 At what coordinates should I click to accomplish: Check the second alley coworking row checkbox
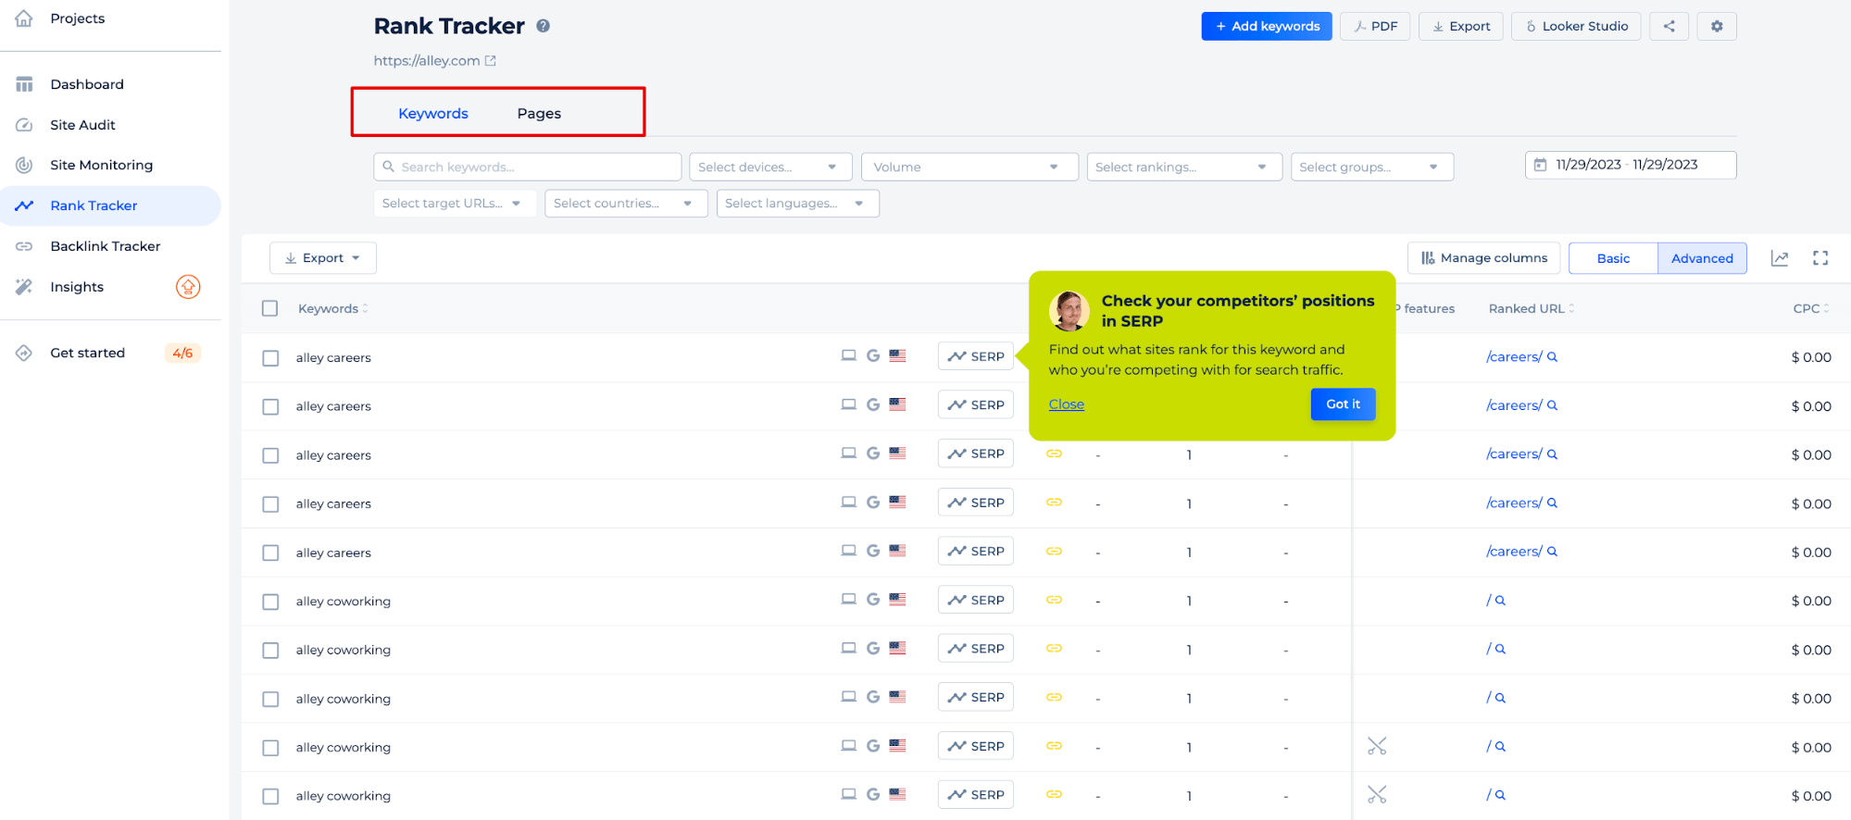click(x=270, y=651)
